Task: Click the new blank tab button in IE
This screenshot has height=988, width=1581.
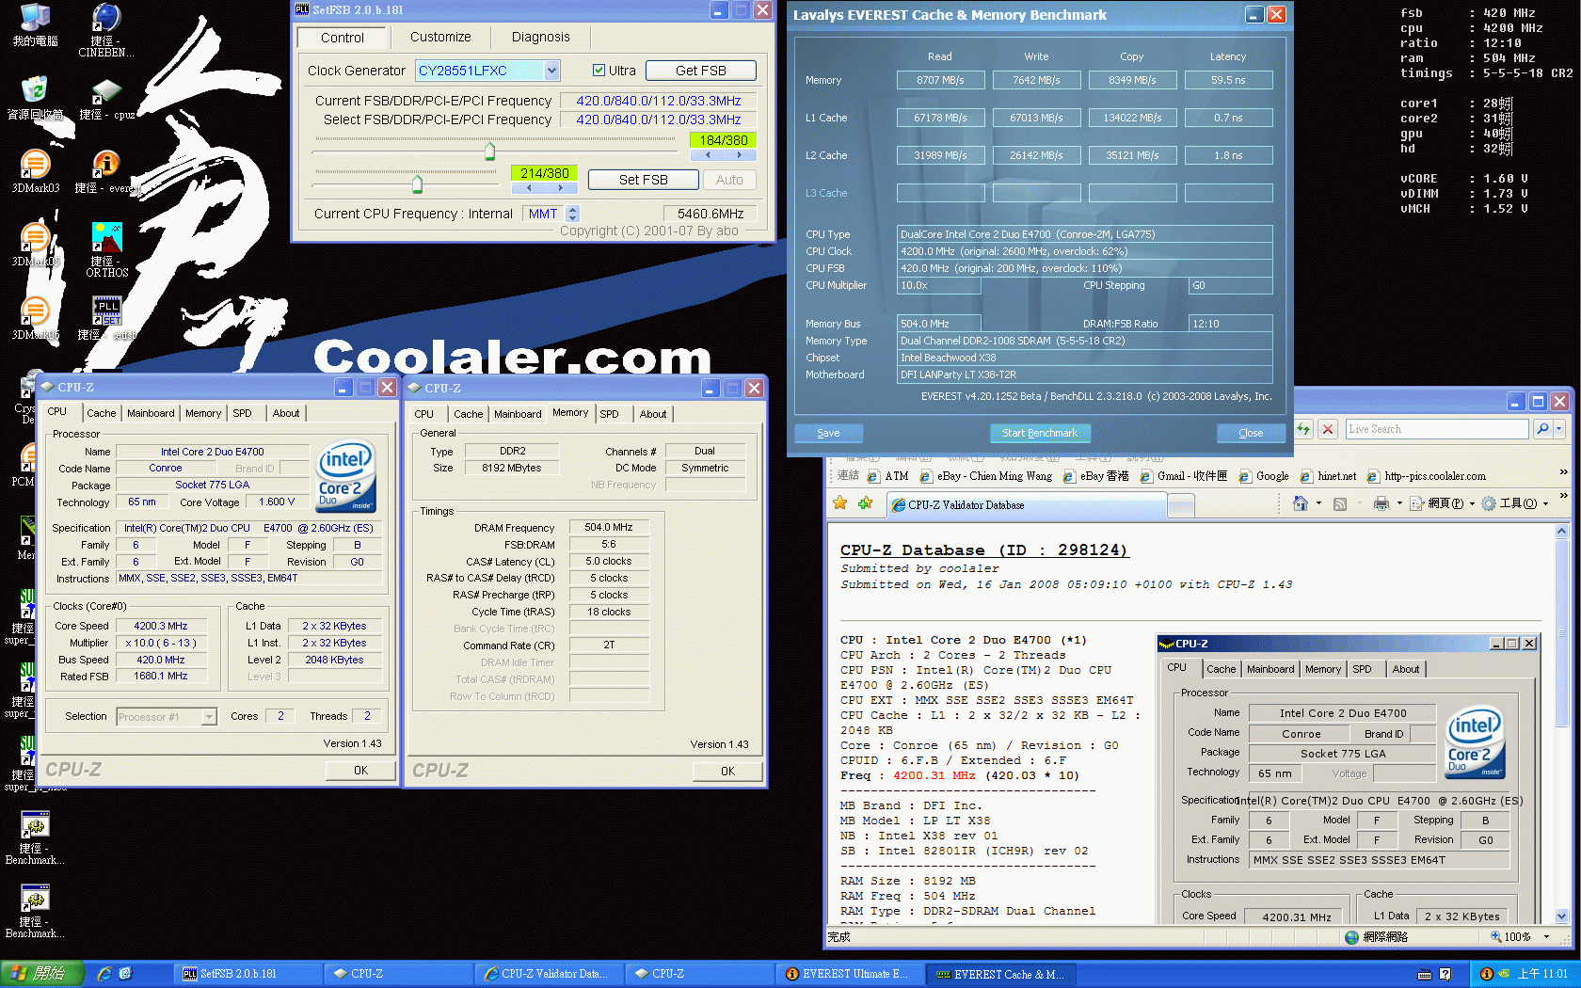Action: [x=1181, y=506]
